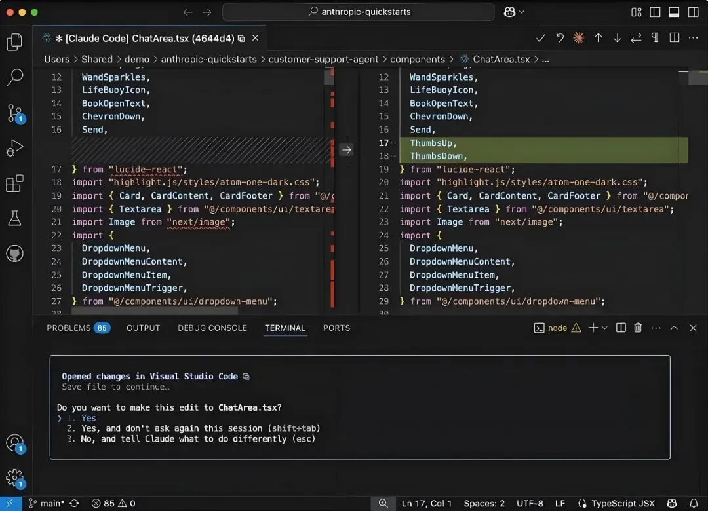Customize layout icon in title bar
The image size is (708, 511).
click(x=636, y=12)
